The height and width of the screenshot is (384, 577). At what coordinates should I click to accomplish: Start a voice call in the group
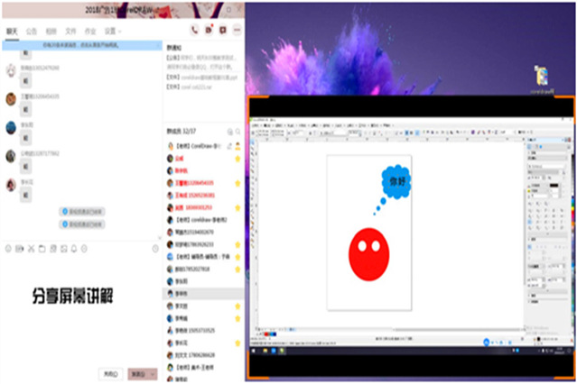pyautogui.click(x=194, y=30)
